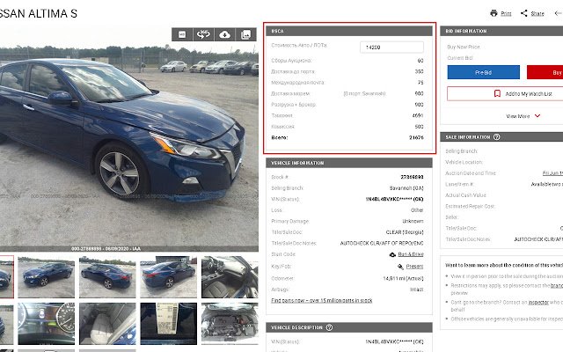Open the Find parts now link
Viewport: 563px width, 352px height.
tap(322, 300)
